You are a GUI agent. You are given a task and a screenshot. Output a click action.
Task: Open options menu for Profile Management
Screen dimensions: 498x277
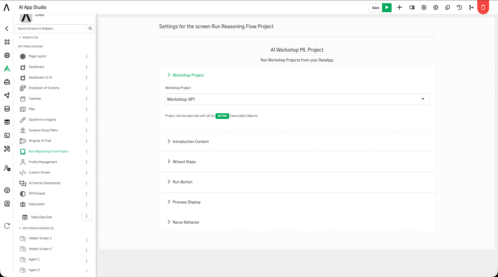pyautogui.click(x=87, y=162)
